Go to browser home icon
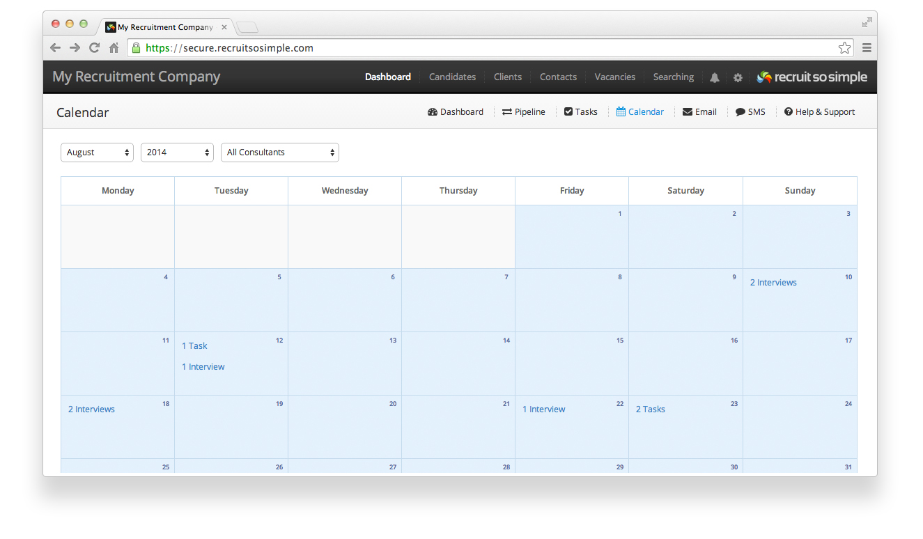Image resolution: width=923 pixels, height=539 pixels. pos(114,48)
